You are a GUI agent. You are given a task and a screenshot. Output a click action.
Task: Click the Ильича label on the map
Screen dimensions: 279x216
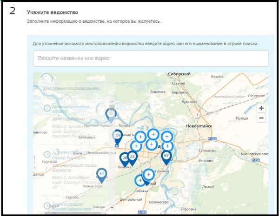click(x=217, y=77)
